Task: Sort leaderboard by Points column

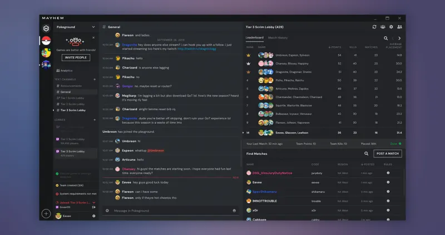Action: coord(335,47)
